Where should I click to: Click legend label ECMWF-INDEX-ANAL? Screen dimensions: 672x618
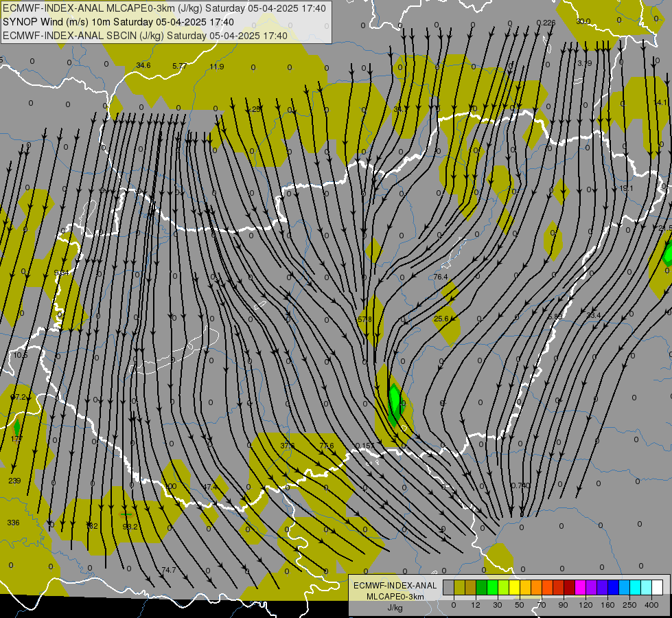(395, 586)
